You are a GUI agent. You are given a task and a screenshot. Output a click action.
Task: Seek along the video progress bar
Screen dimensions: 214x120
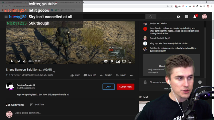pyautogui.click(x=71, y=58)
